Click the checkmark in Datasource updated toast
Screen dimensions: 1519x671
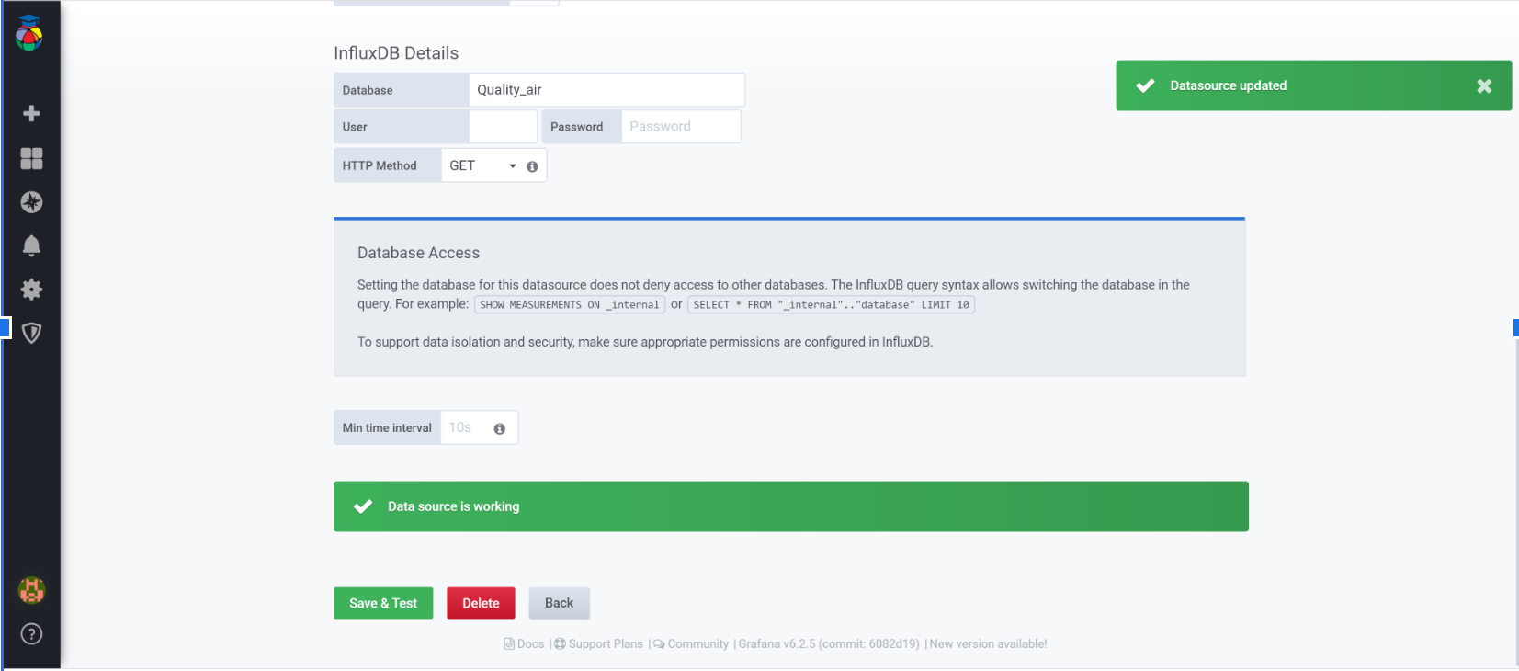tap(1145, 85)
